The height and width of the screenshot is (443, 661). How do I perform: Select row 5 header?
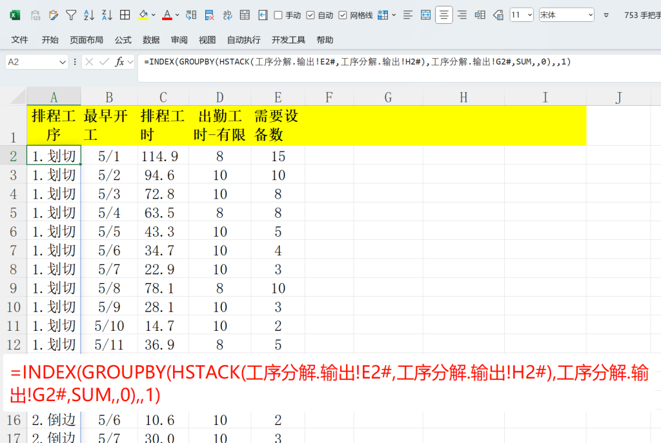point(13,213)
